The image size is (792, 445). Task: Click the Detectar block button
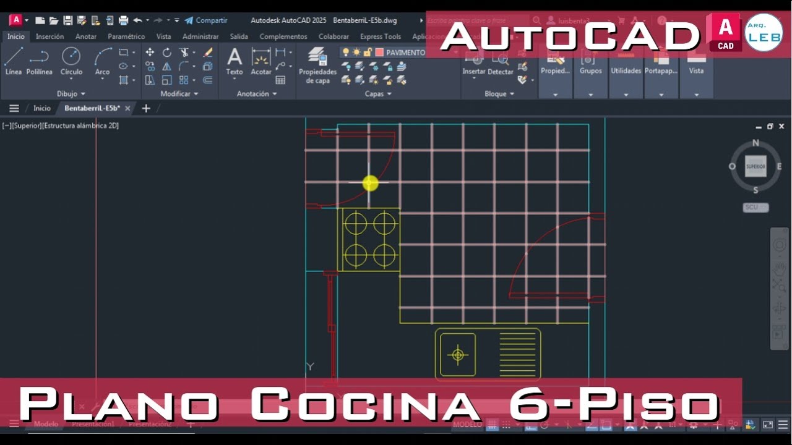[x=501, y=62]
